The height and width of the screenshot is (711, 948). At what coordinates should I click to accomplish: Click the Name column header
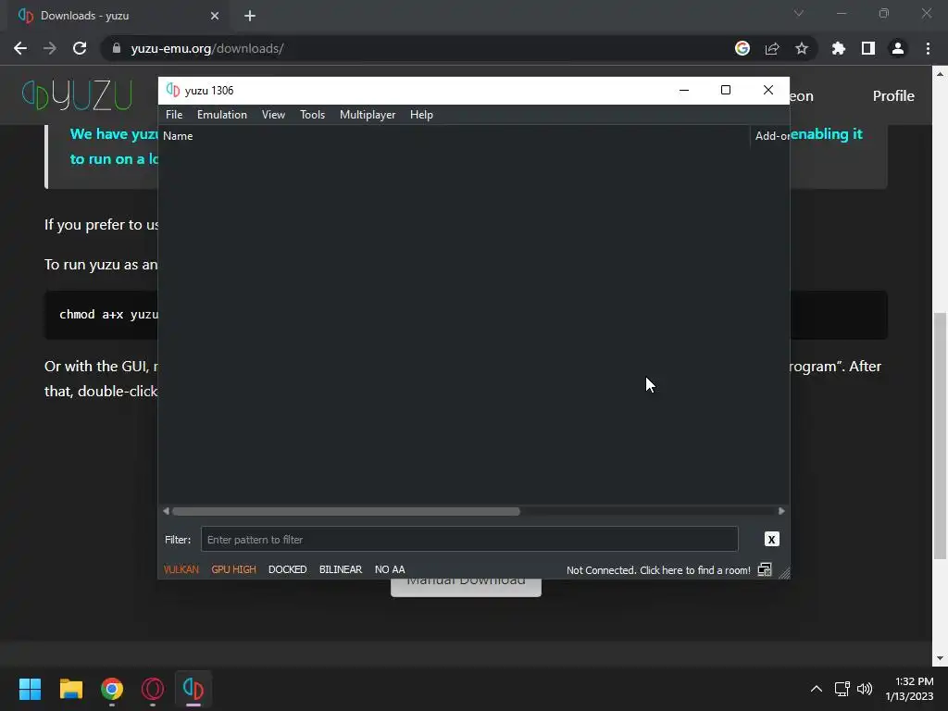click(178, 136)
